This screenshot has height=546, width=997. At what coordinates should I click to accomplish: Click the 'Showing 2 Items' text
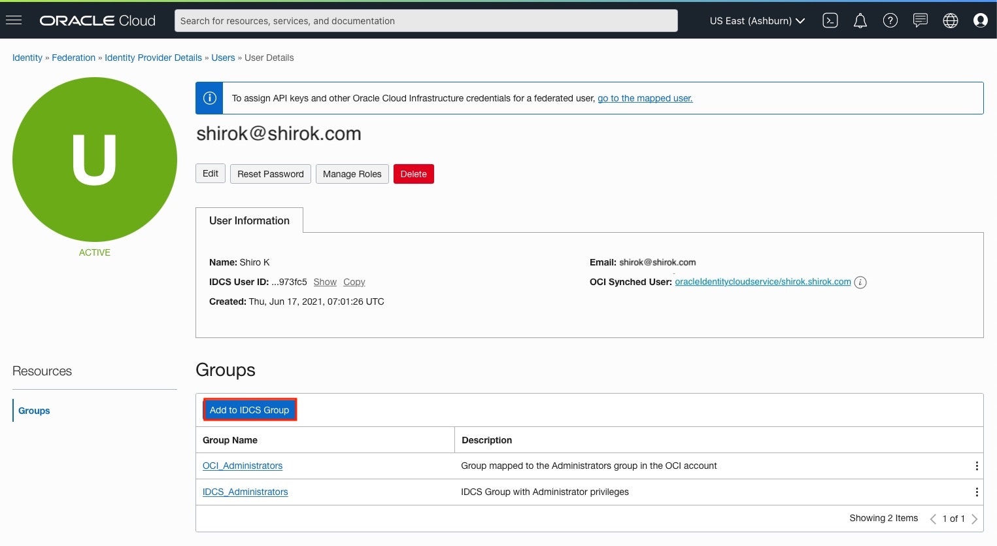(x=884, y=518)
